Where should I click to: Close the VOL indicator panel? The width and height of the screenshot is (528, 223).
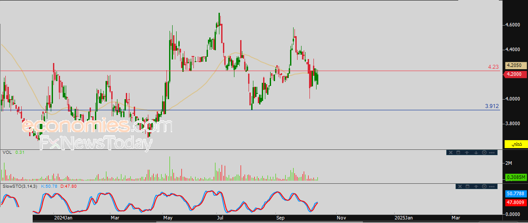pos(451,152)
